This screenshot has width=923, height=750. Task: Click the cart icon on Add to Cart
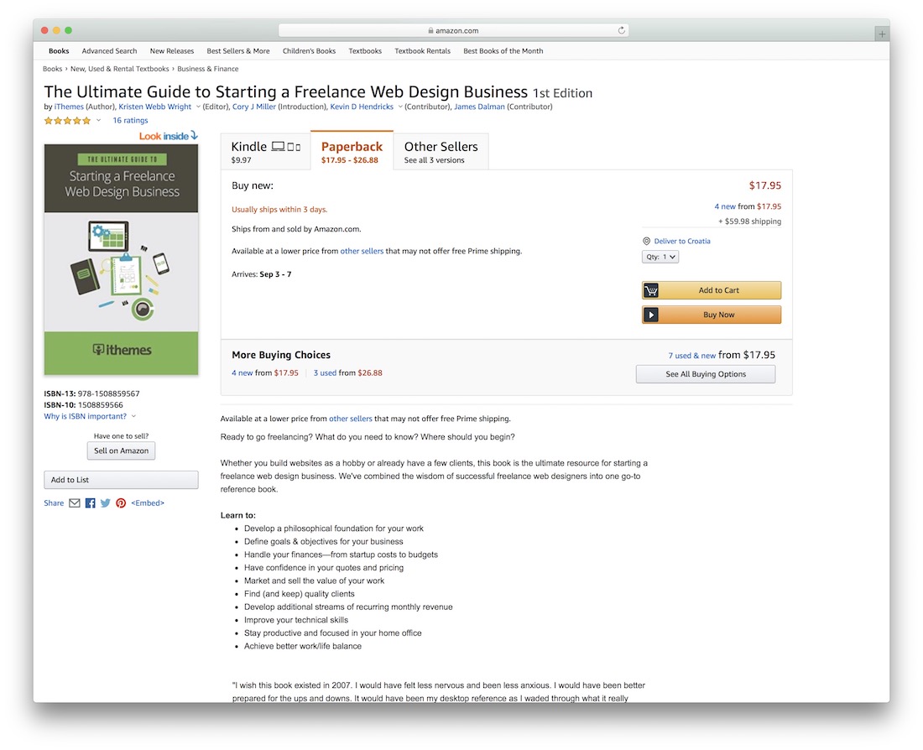pos(651,290)
